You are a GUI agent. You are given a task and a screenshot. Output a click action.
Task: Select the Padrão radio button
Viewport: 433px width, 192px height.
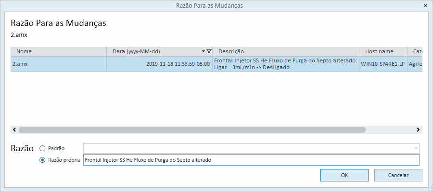42,148
